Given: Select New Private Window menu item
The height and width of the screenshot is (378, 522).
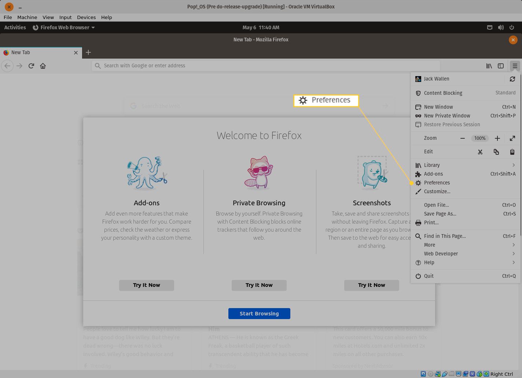Looking at the screenshot, I should (x=466, y=116).
